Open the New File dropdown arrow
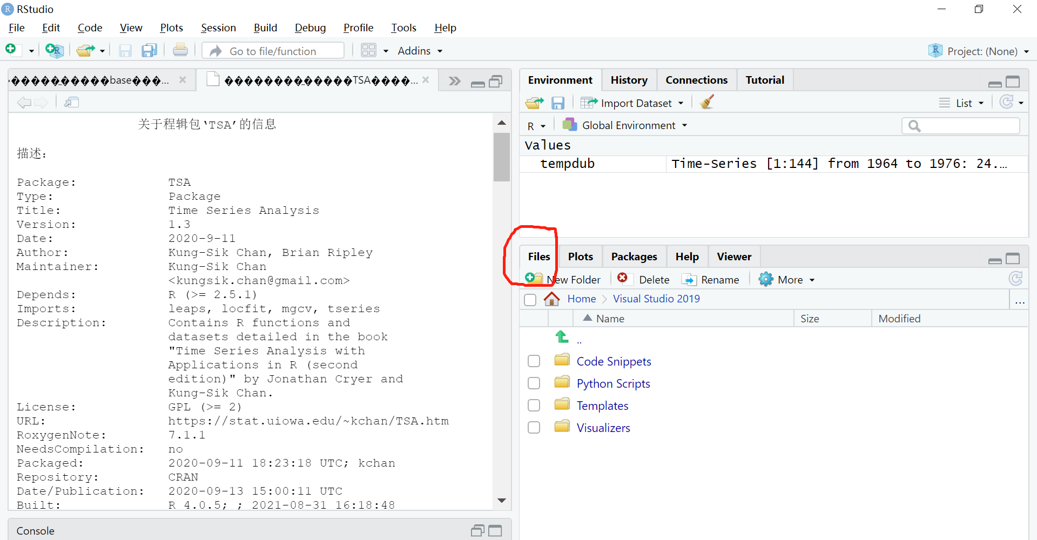Screen dimensions: 1037x540 pyautogui.click(x=31, y=51)
